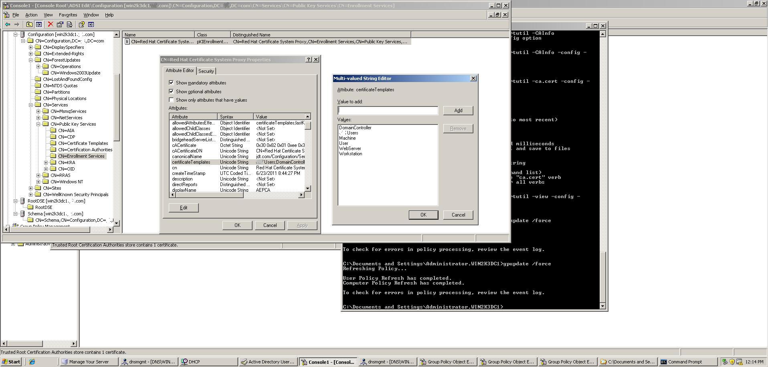Open the Favorites menu
Viewport: 768px width, 367px height.
click(x=68, y=15)
